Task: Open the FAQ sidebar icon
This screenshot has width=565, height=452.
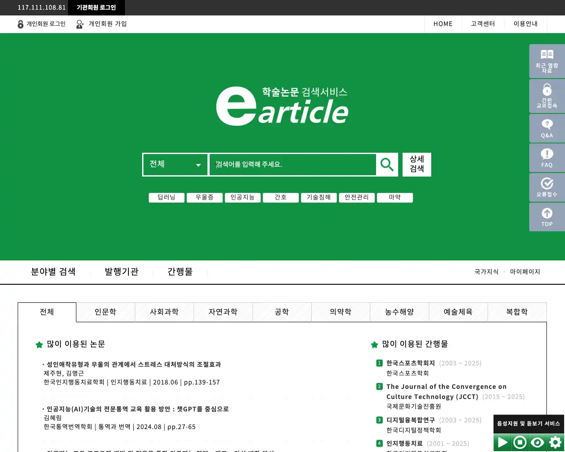Action: pyautogui.click(x=547, y=158)
